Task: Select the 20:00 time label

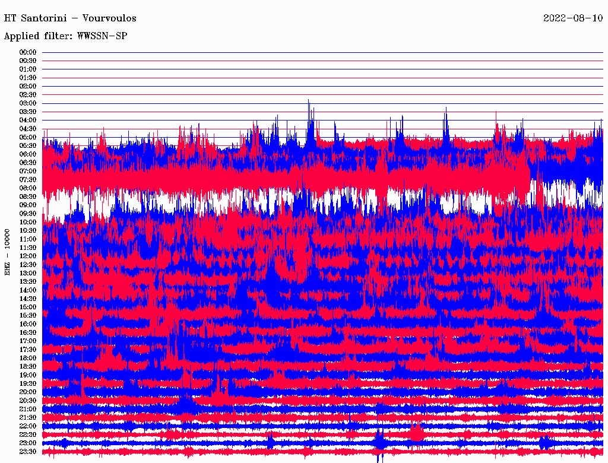Action: [x=28, y=392]
